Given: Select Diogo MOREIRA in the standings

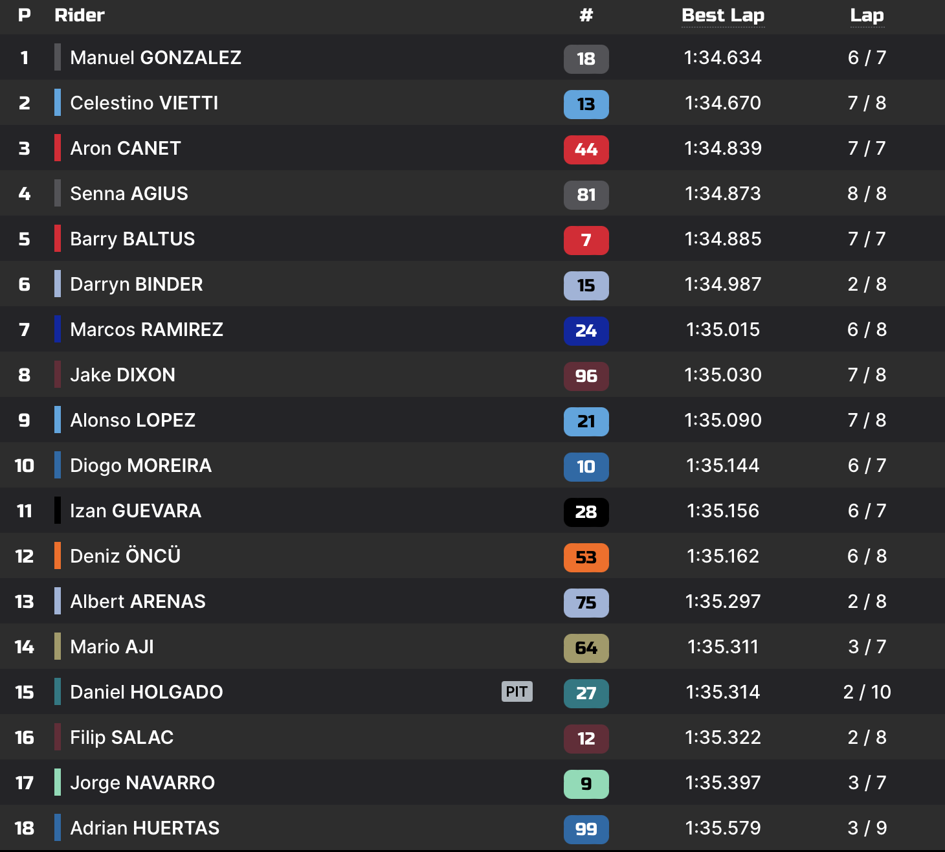Looking at the screenshot, I should 140,465.
